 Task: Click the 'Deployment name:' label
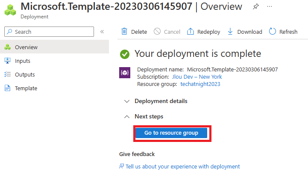pos(160,69)
